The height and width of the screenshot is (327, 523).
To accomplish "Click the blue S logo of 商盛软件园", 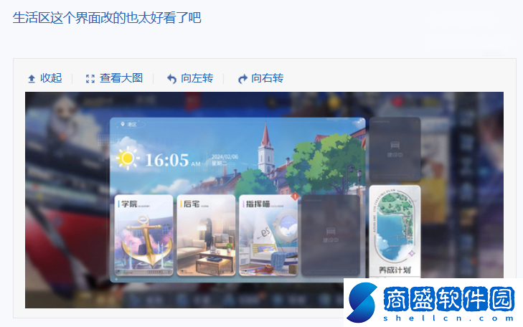I will point(362,303).
